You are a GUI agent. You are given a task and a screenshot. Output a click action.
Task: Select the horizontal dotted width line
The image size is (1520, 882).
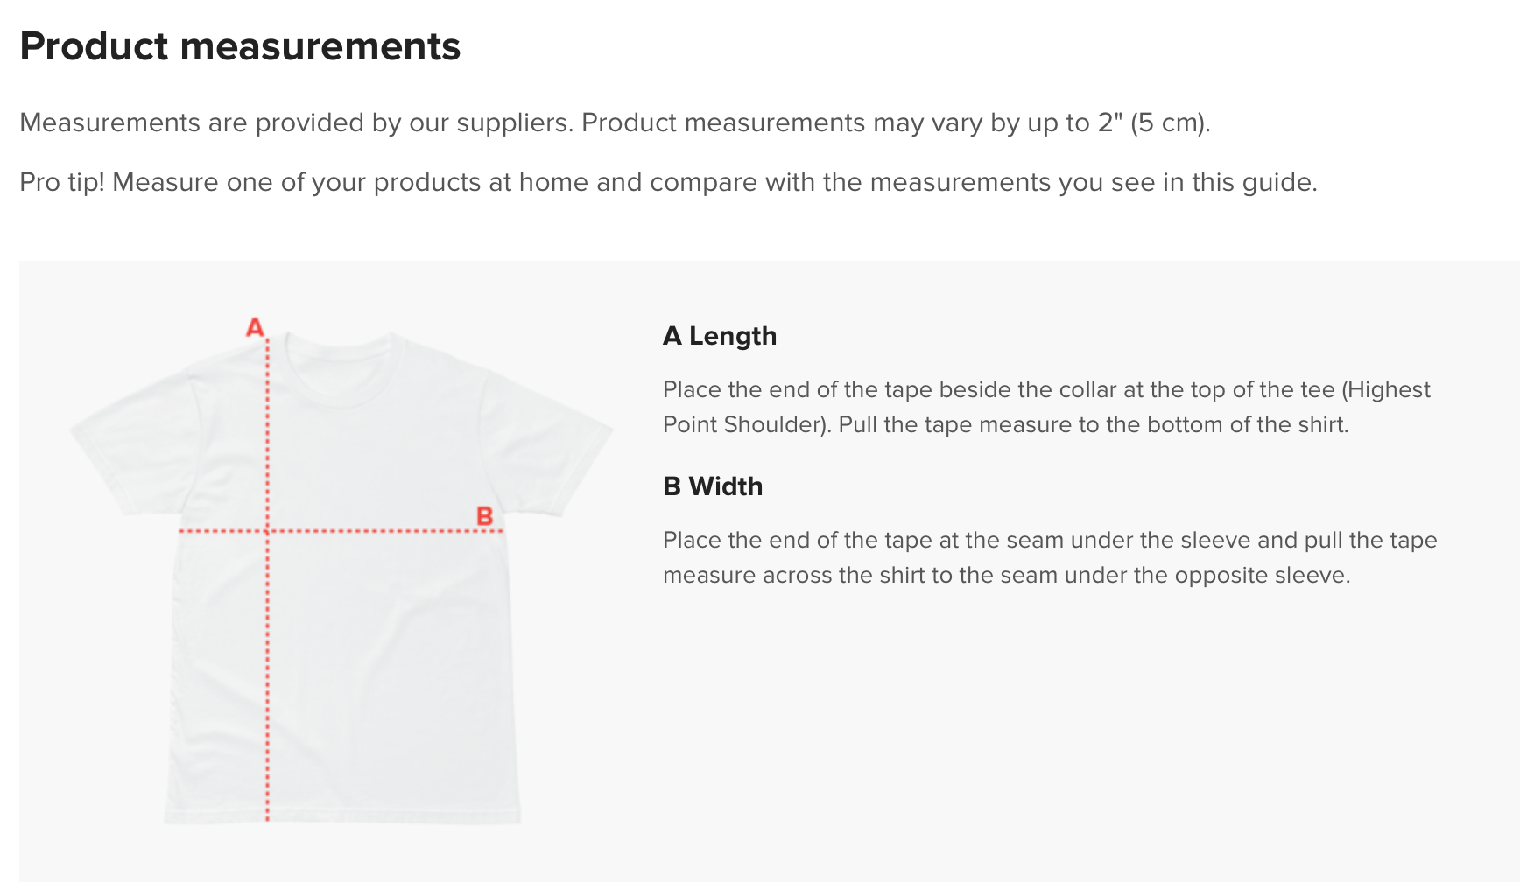click(x=340, y=531)
